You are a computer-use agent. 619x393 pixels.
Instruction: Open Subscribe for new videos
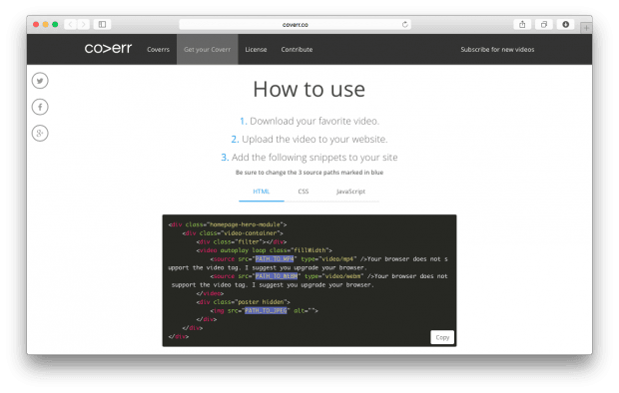[x=497, y=49]
